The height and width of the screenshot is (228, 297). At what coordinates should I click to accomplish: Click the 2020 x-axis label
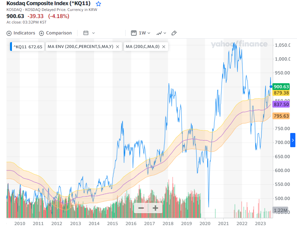point(205,223)
